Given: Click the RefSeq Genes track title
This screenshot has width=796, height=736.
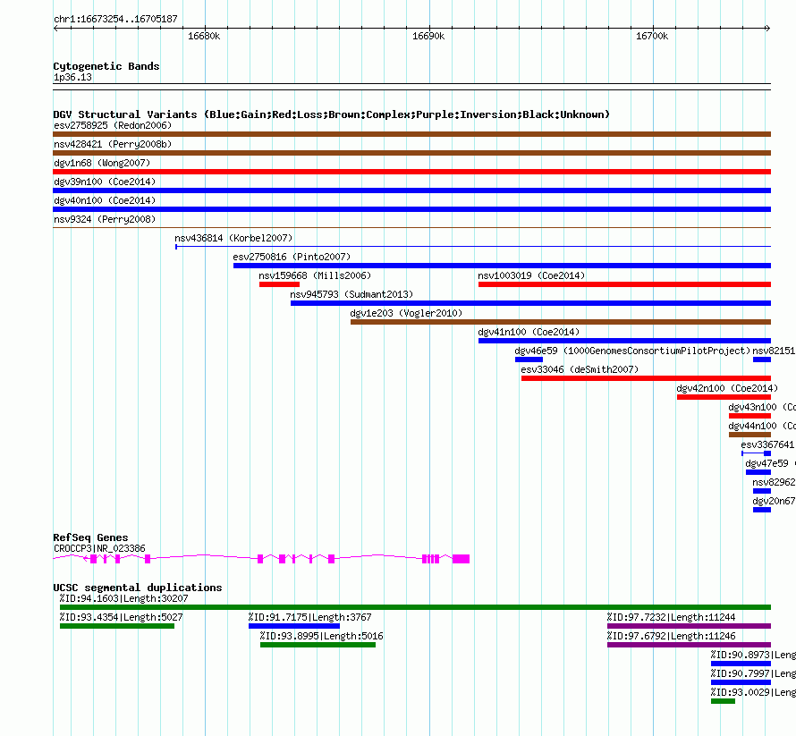Looking at the screenshot, I should pos(90,537).
